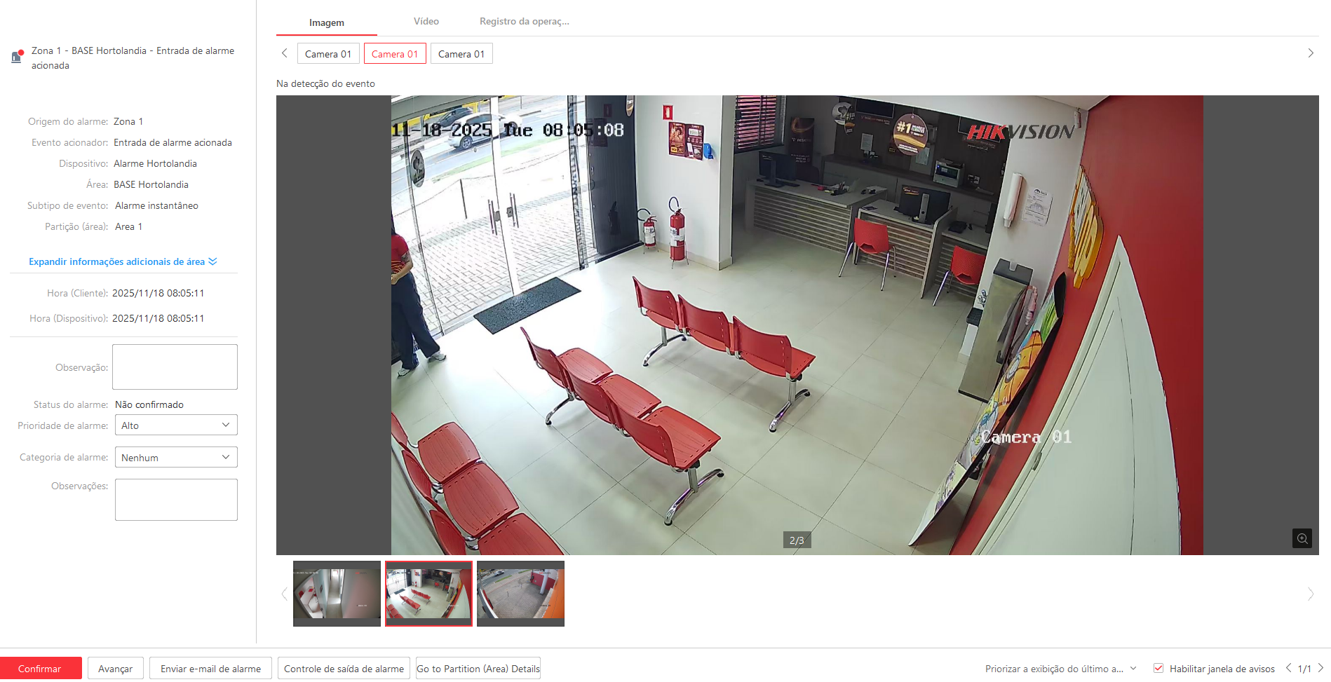
Task: Open Categoria de alarme dropdown
Action: tap(175, 458)
